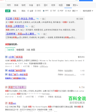
Task: Click the 暂无评价 rating text
Action: click(81, 57)
